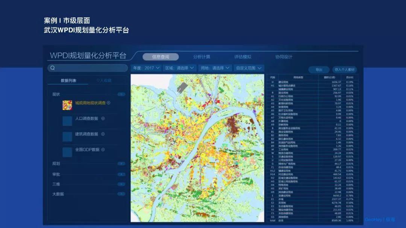Open the 用地 请选择 dropdown
The width and height of the screenshot is (406, 228).
215,68
